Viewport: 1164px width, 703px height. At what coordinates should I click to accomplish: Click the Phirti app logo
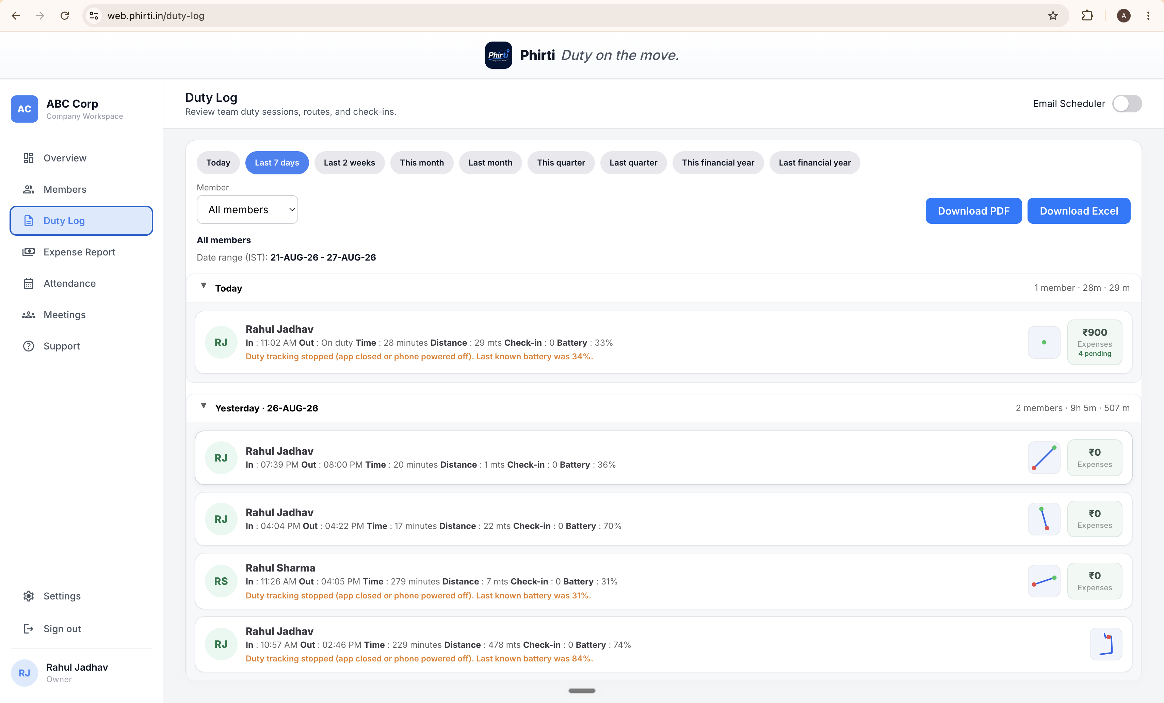pos(498,55)
